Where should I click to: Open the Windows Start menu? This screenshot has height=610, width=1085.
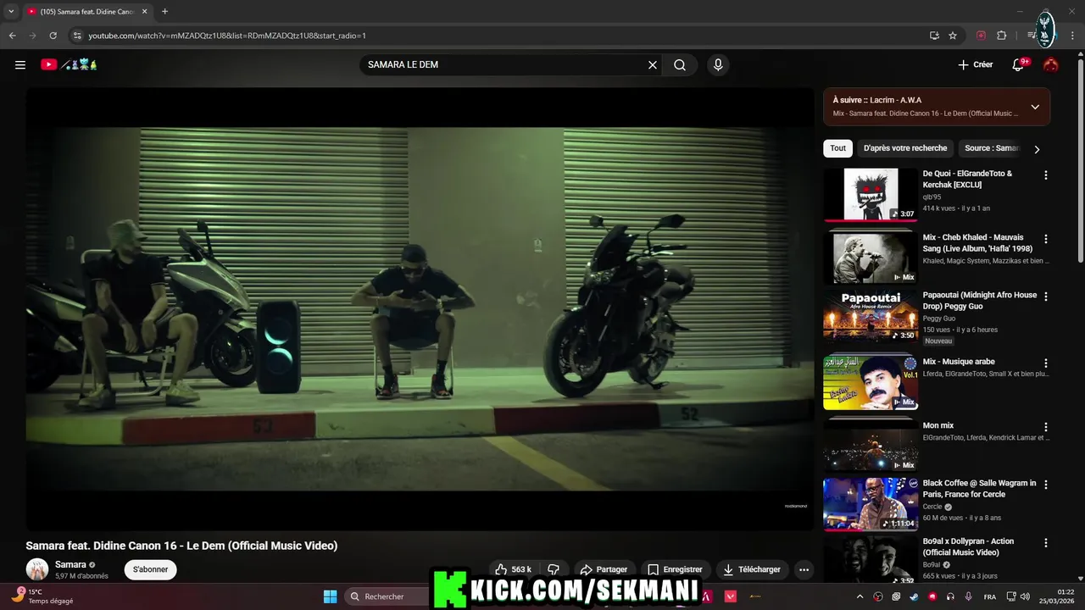[x=330, y=596]
